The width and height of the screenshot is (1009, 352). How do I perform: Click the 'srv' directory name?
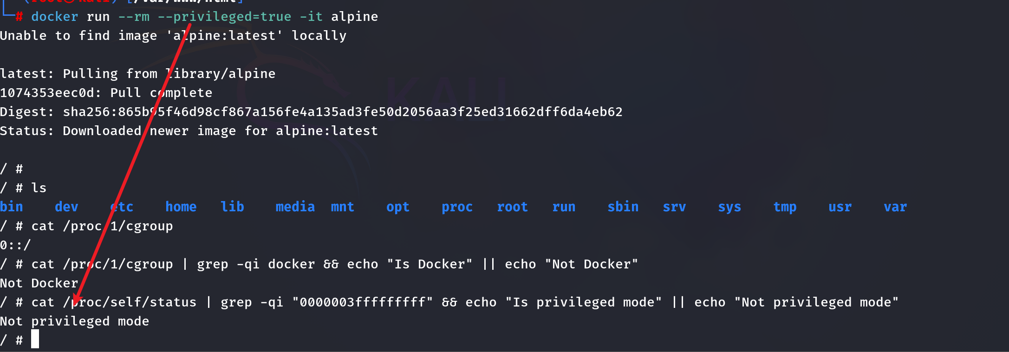[674, 207]
